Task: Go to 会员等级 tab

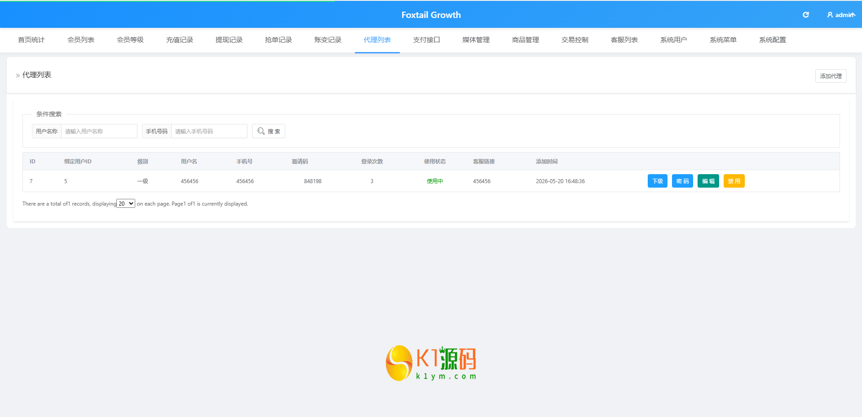Action: (130, 40)
